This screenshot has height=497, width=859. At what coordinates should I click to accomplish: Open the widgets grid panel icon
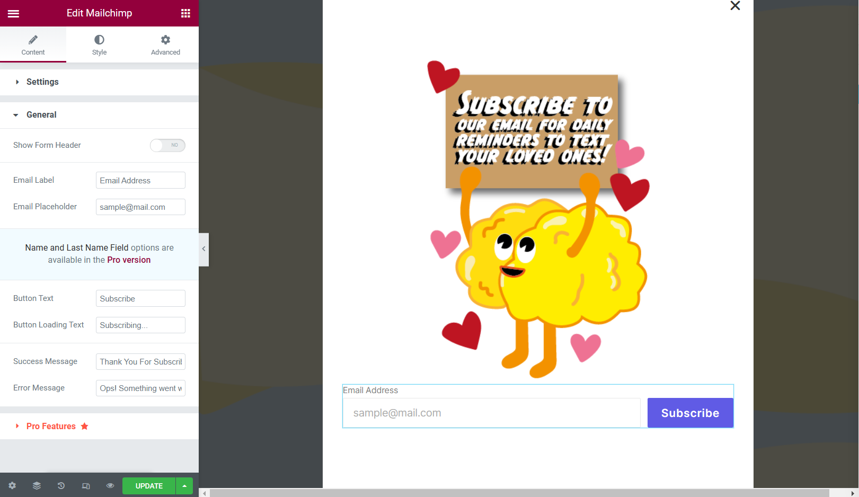[185, 13]
